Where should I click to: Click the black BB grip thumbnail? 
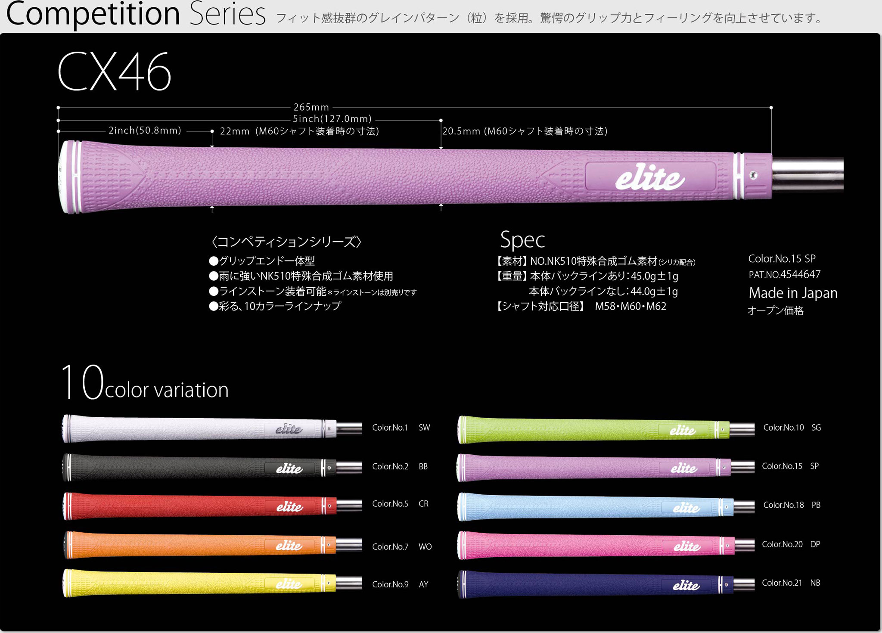(x=212, y=467)
